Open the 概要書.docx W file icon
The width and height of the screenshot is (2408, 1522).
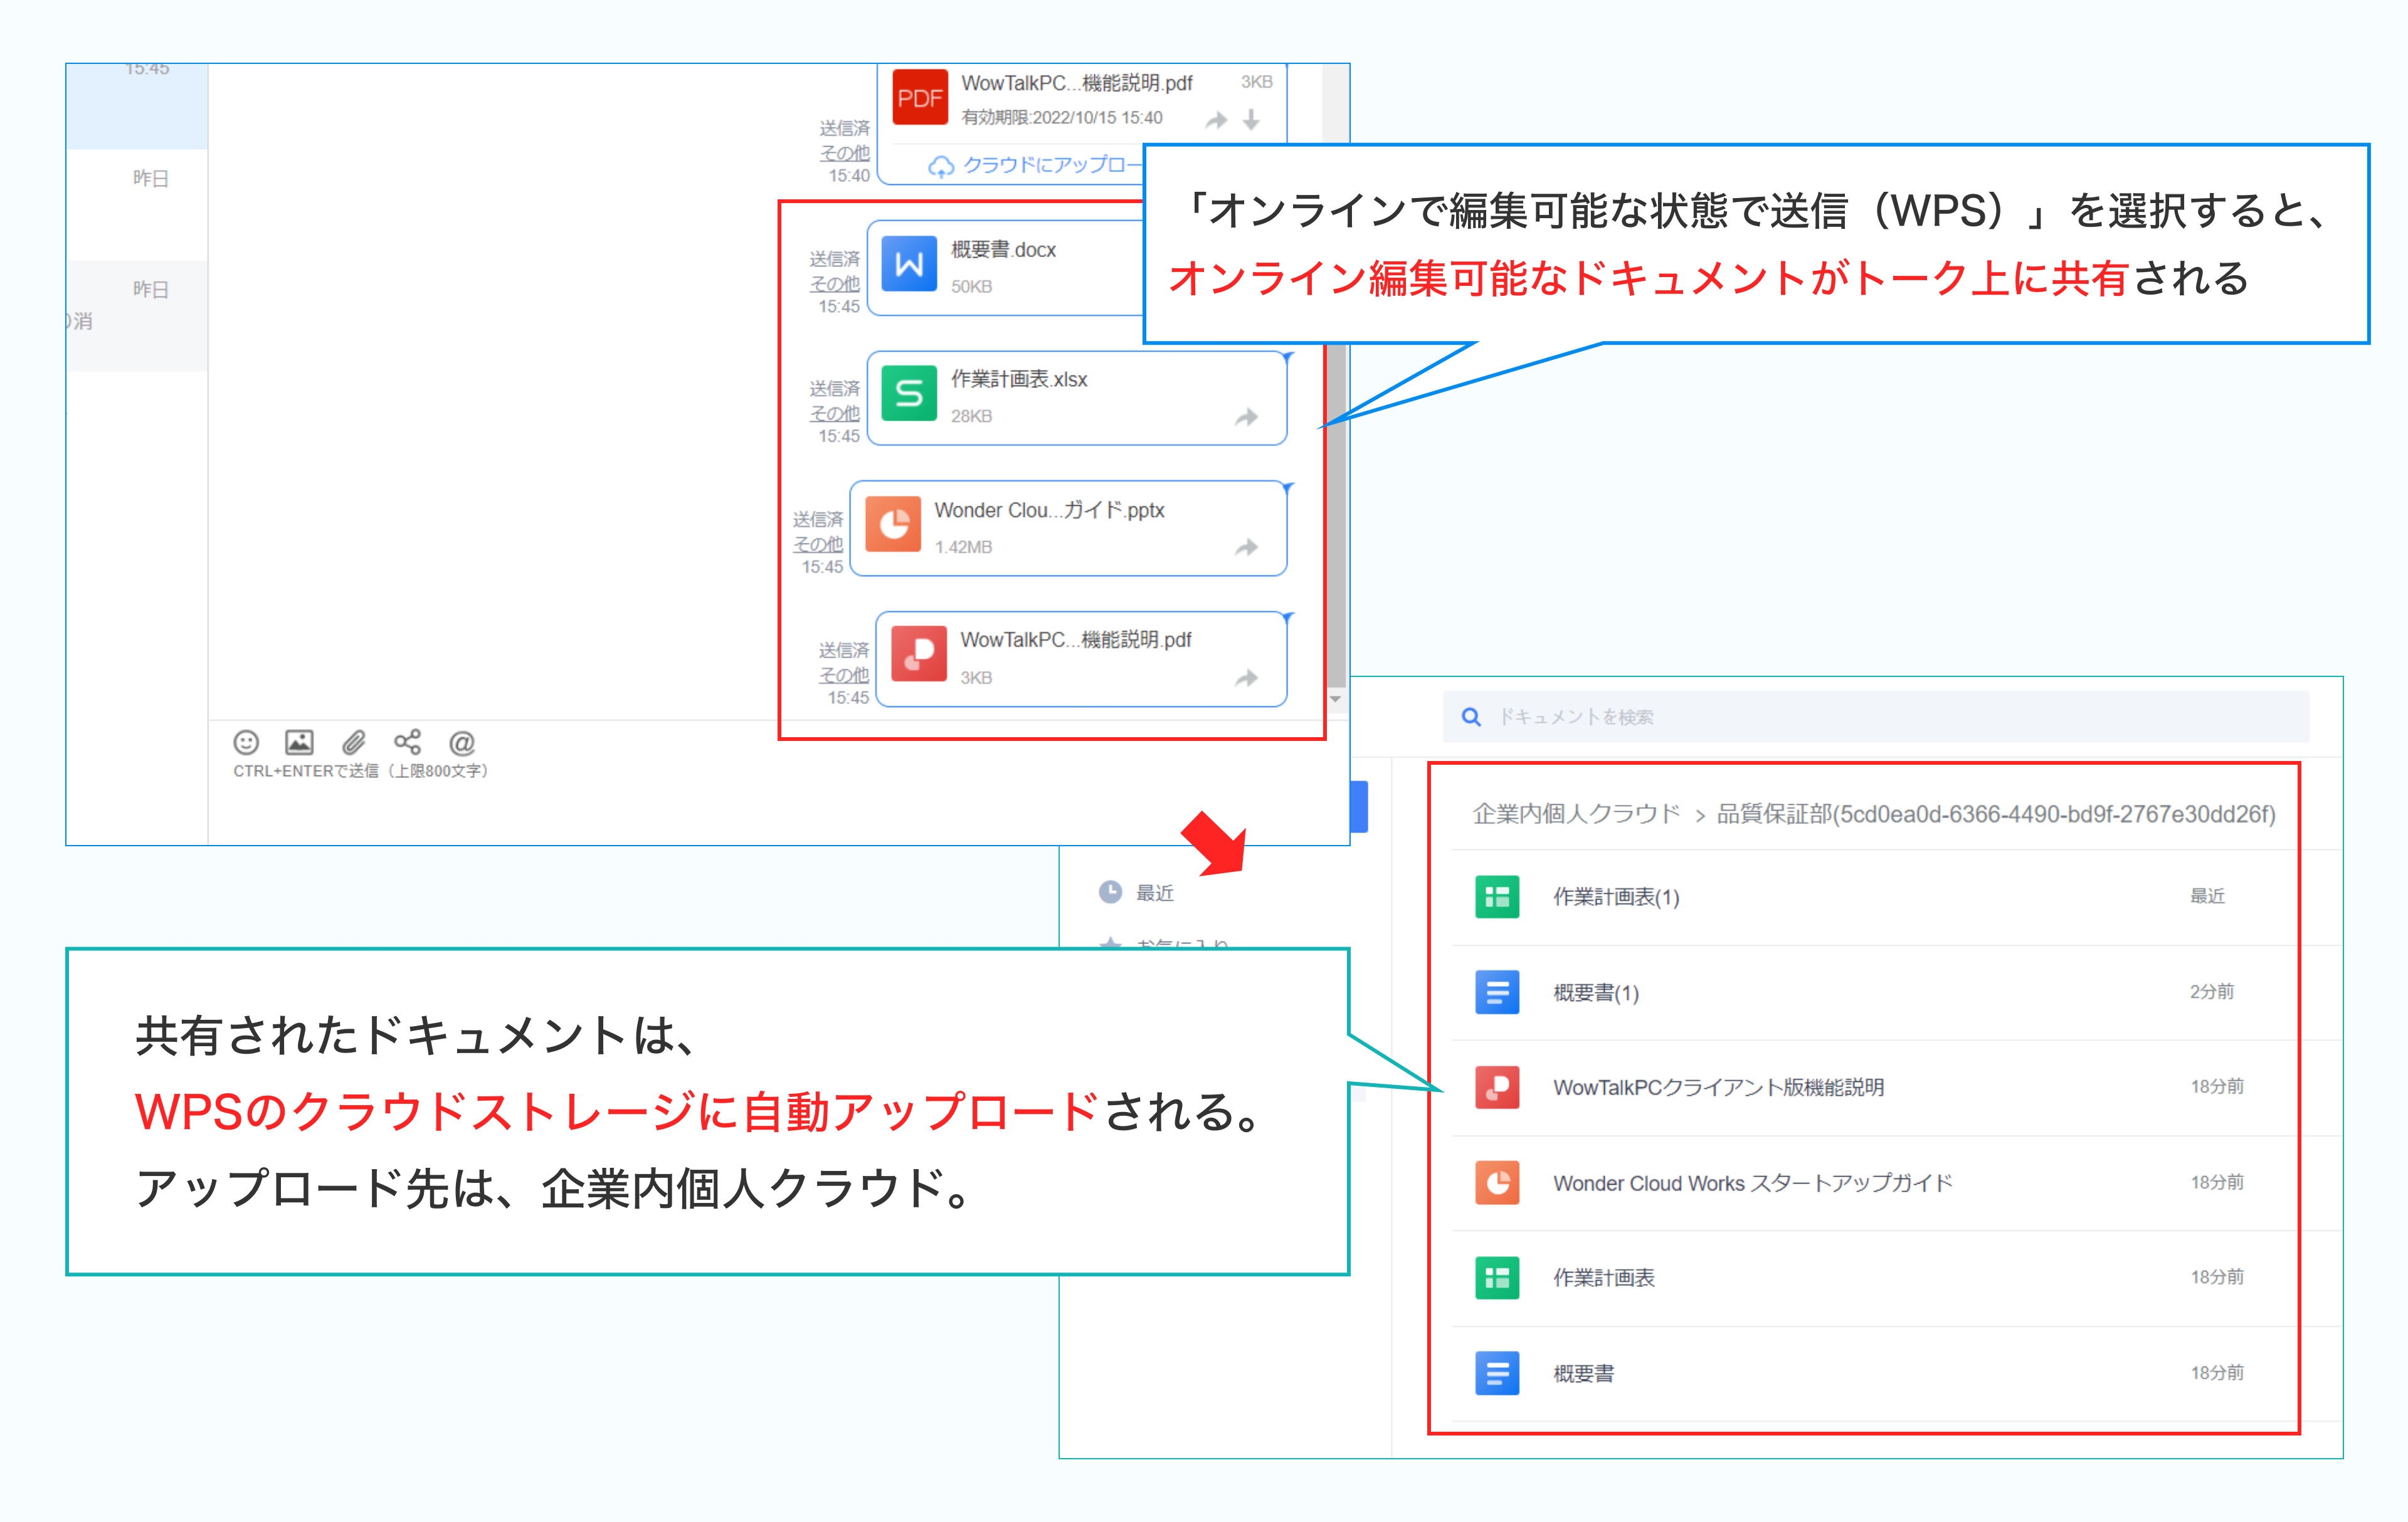[908, 265]
